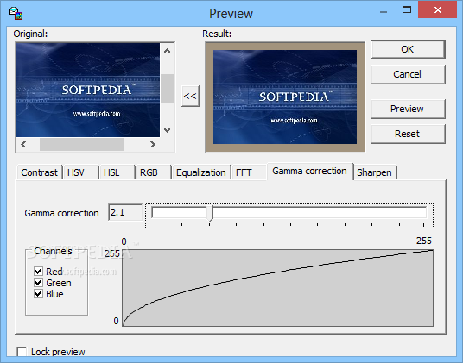Open the FFT tab

click(249, 172)
